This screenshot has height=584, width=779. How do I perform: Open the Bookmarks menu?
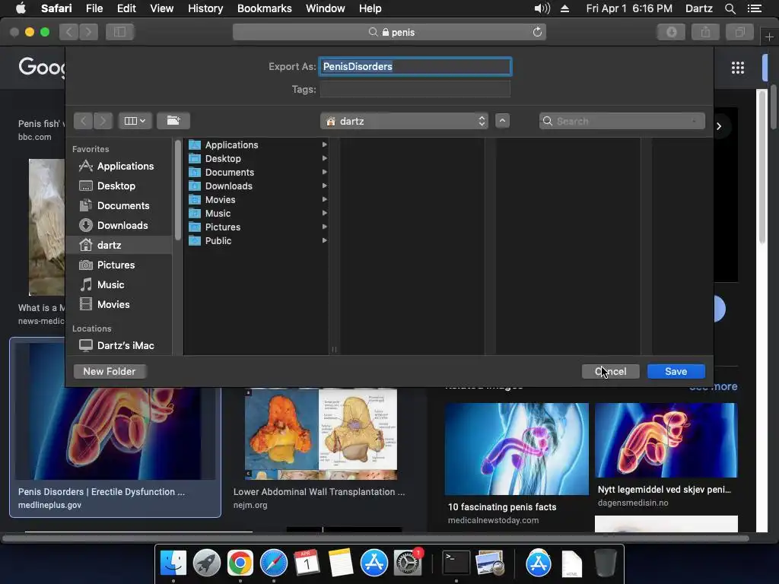tap(264, 8)
